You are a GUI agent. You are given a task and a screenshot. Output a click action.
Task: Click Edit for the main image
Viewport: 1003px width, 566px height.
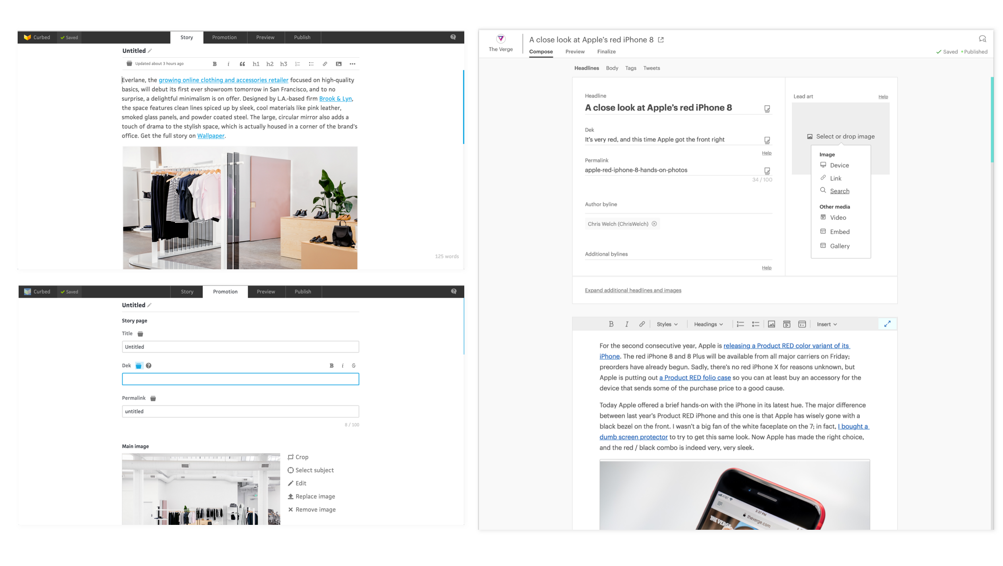tap(297, 483)
